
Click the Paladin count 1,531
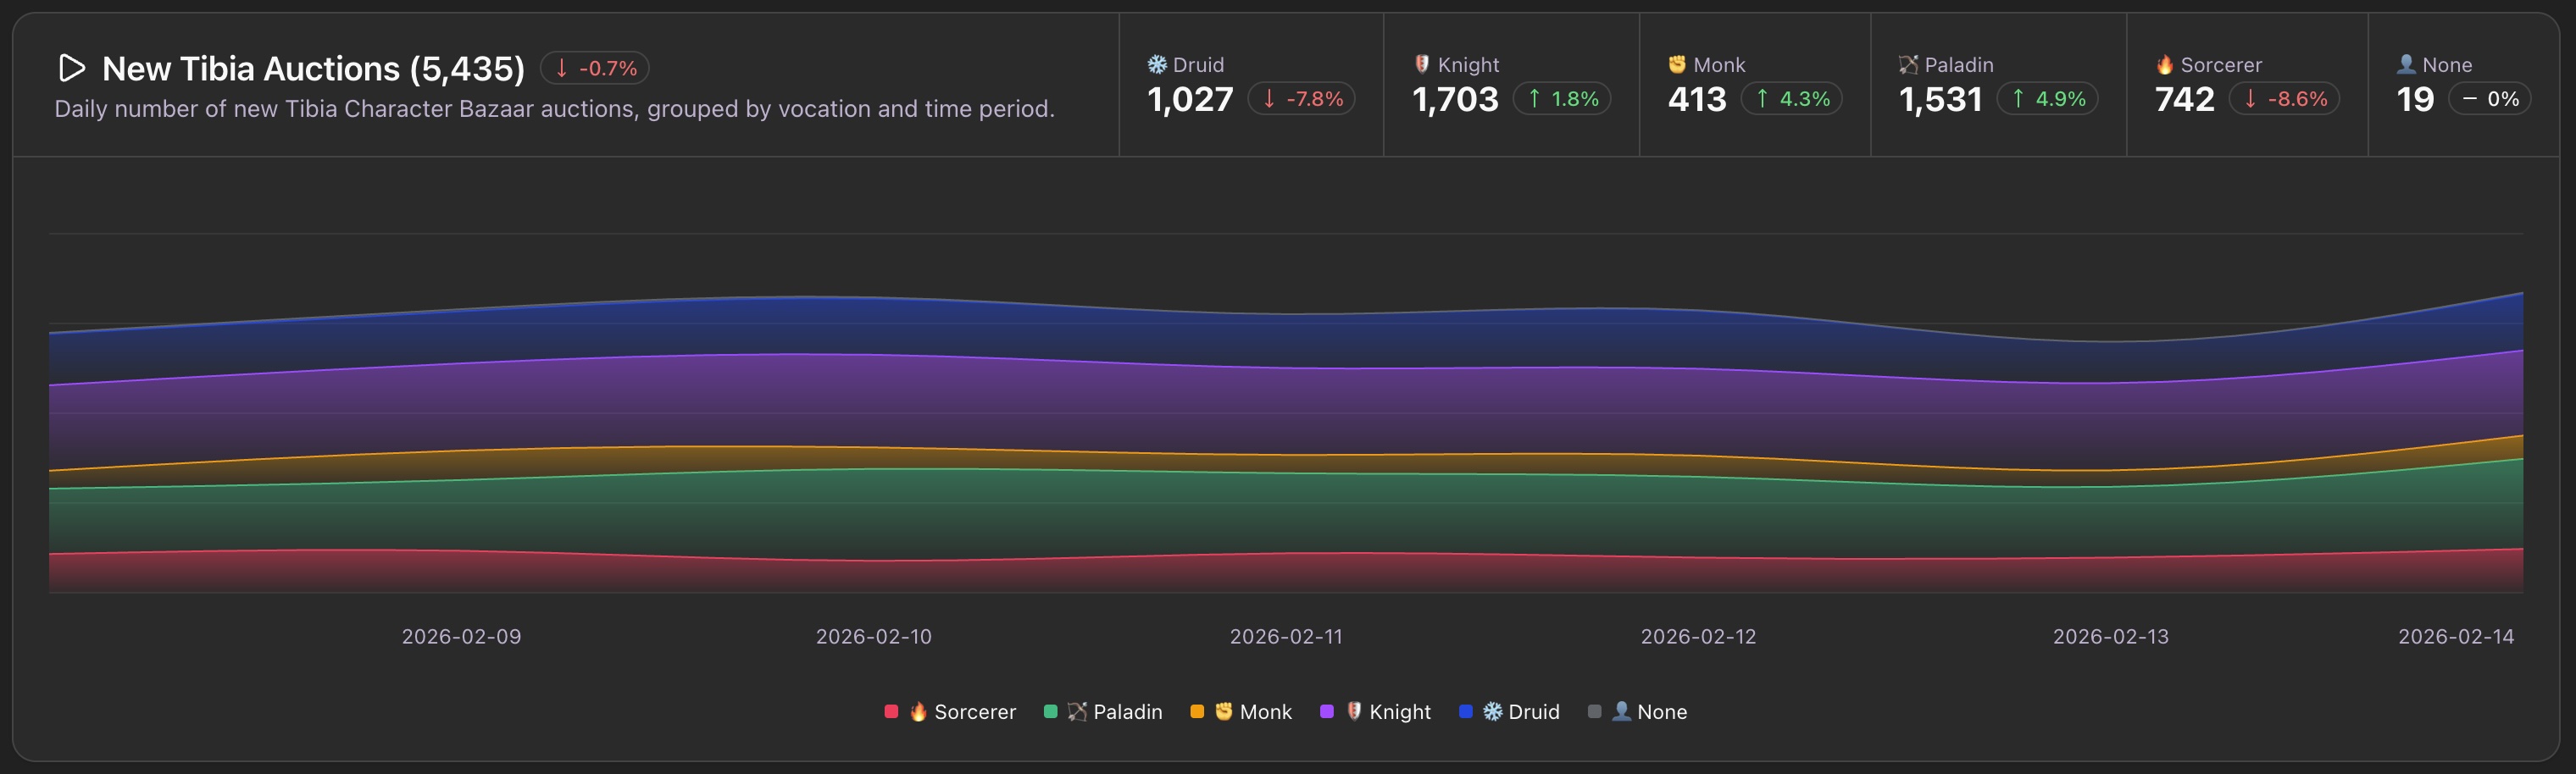(1940, 99)
